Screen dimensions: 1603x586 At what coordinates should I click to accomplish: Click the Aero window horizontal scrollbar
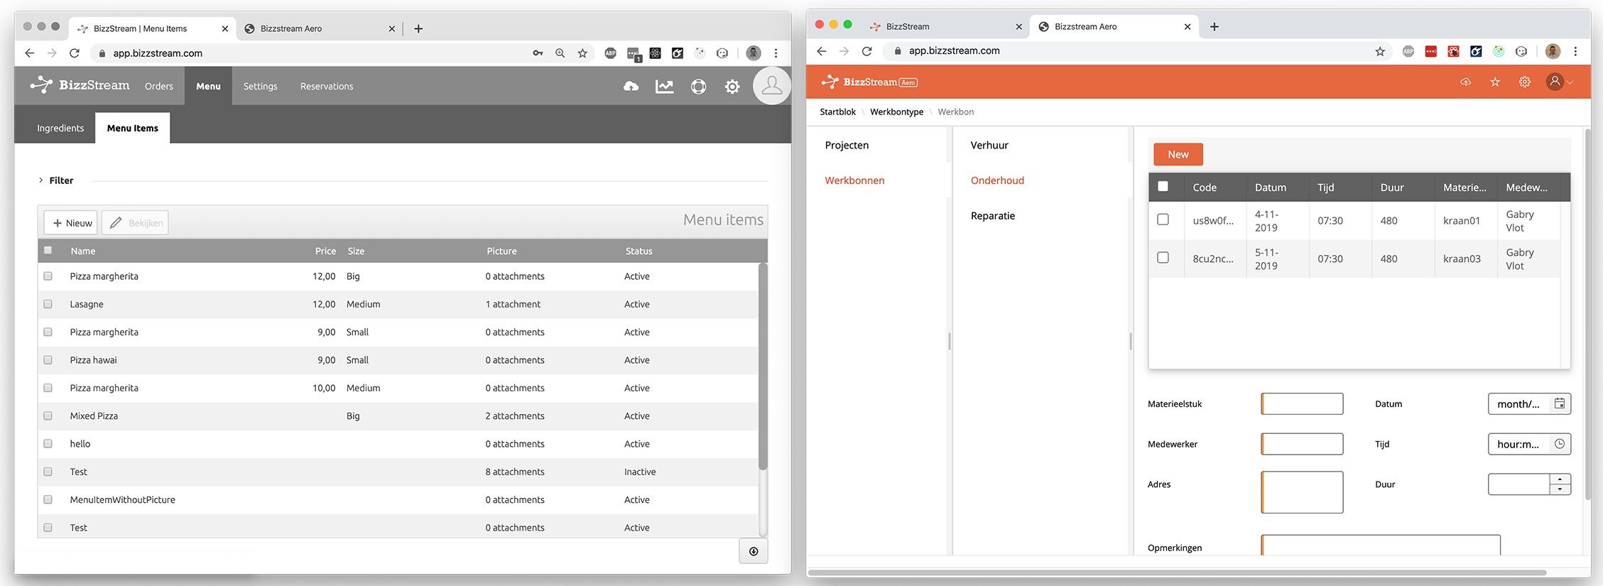tap(1177, 573)
